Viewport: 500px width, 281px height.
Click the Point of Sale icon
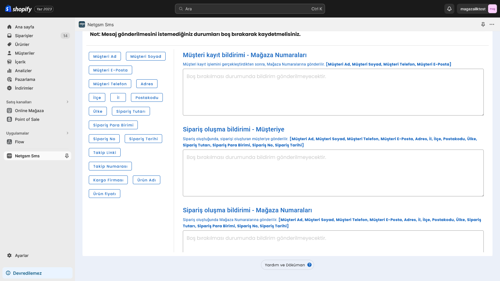[9, 119]
